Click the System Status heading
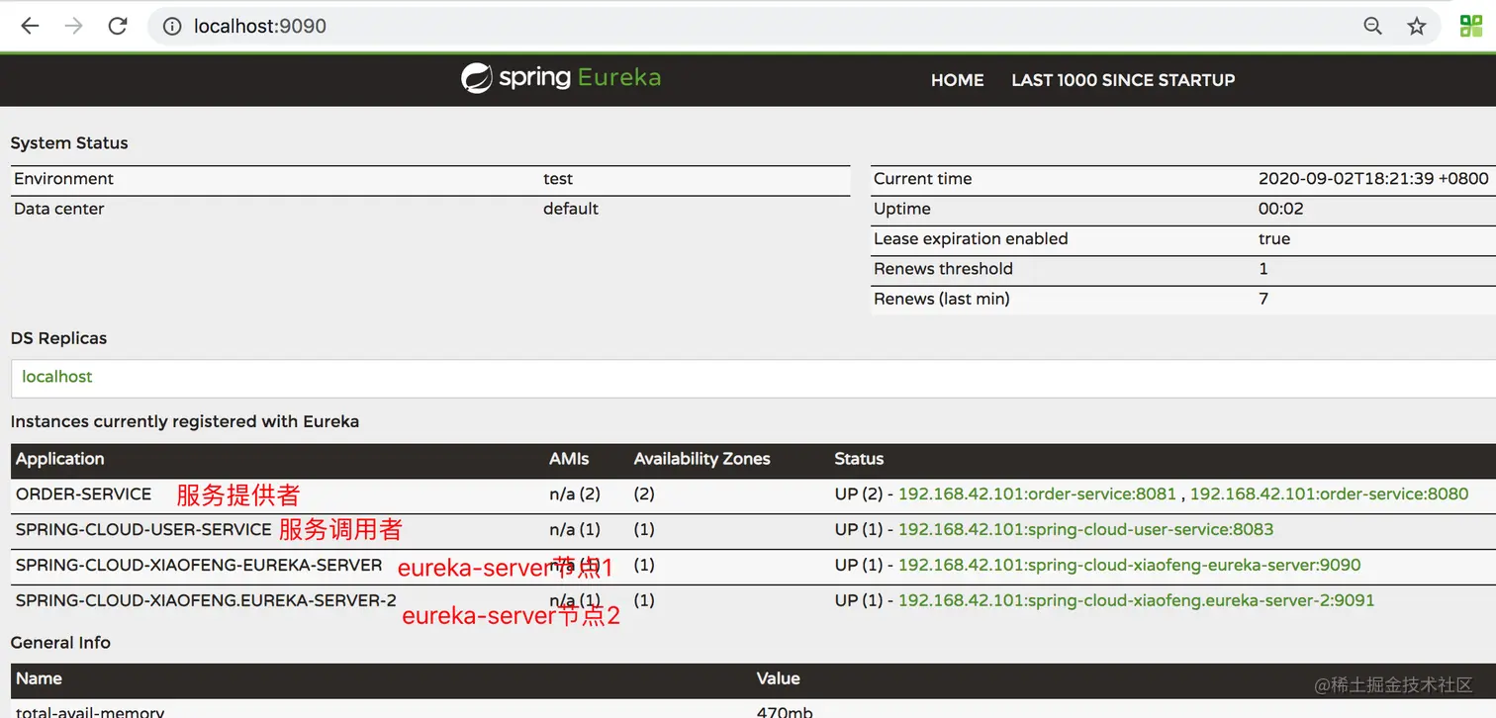 69,143
